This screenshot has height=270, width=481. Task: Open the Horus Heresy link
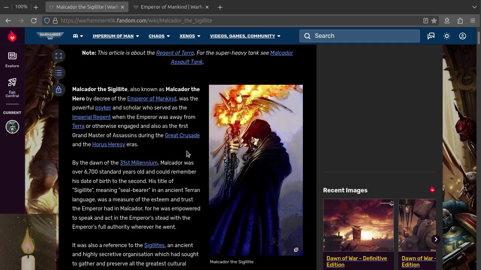109,144
